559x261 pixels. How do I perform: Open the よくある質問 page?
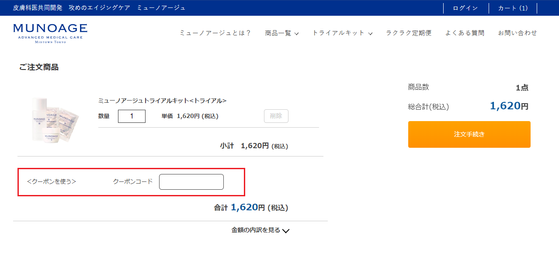[x=465, y=33]
